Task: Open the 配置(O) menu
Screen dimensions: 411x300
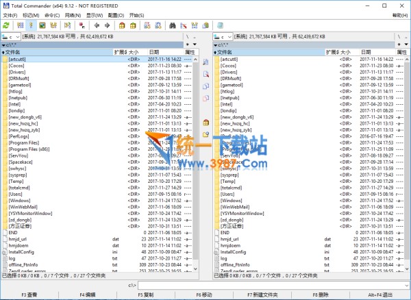Action: click(x=116, y=14)
